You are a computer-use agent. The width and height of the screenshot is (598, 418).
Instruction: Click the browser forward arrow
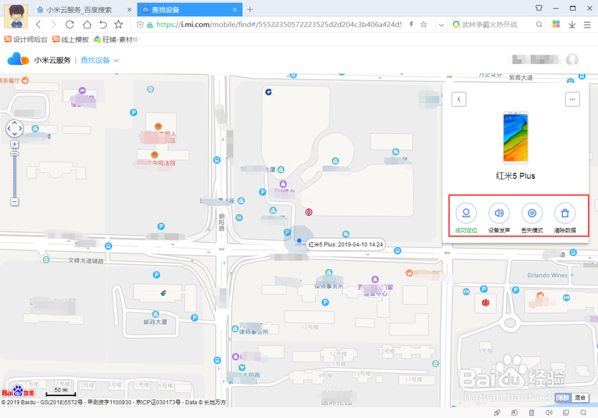pos(53,25)
